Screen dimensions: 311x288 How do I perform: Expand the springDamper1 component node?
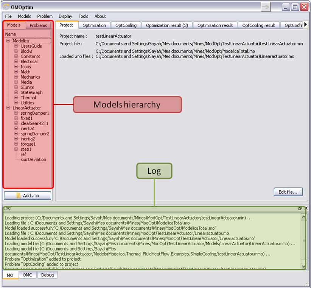tap(16, 113)
